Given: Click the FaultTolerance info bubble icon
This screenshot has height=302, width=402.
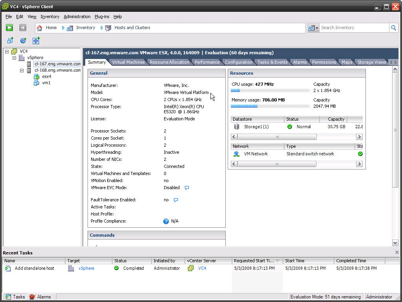Looking at the screenshot, I should [x=176, y=200].
